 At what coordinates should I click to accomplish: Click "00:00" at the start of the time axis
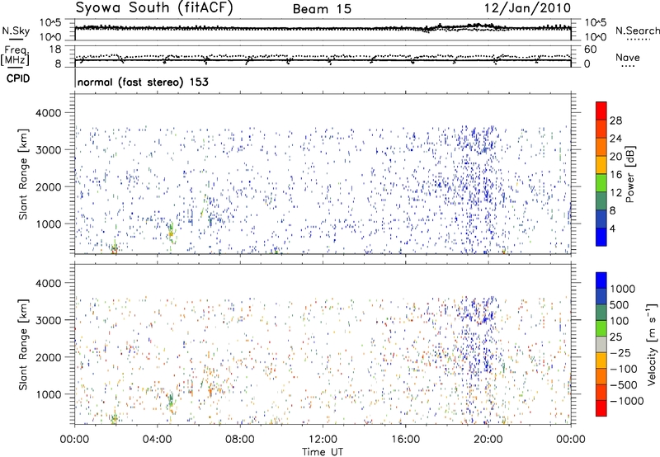pos(74,440)
